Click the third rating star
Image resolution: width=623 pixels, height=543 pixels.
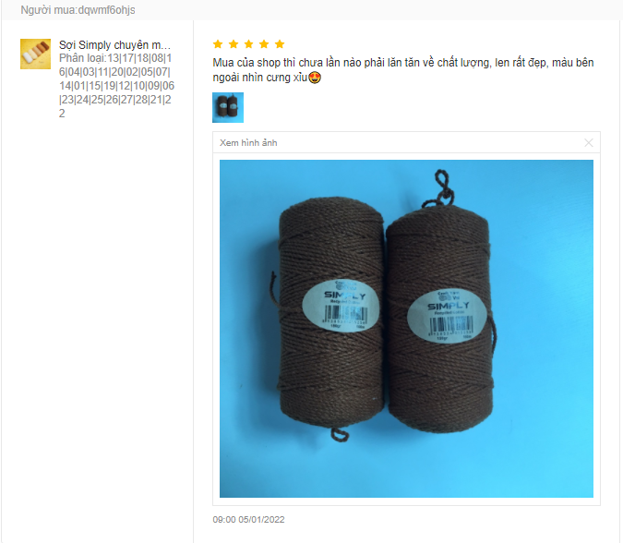pyautogui.click(x=248, y=44)
